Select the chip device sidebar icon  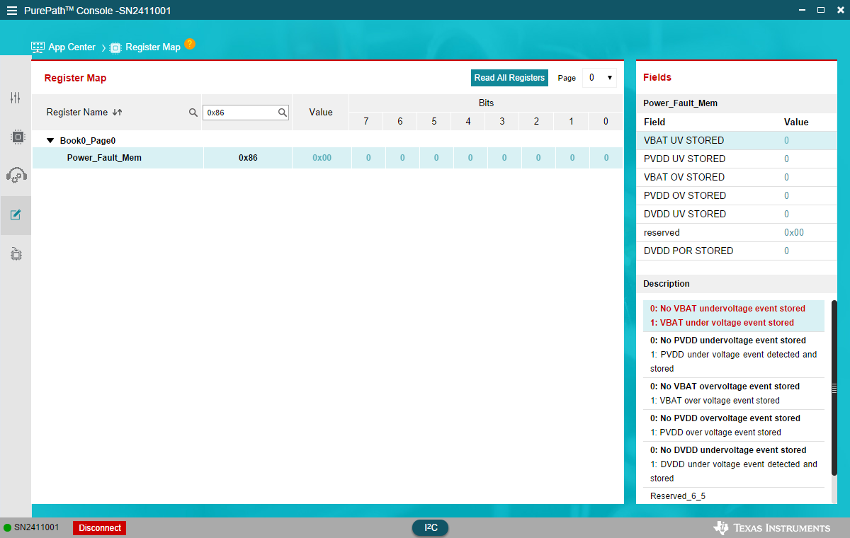coord(16,137)
